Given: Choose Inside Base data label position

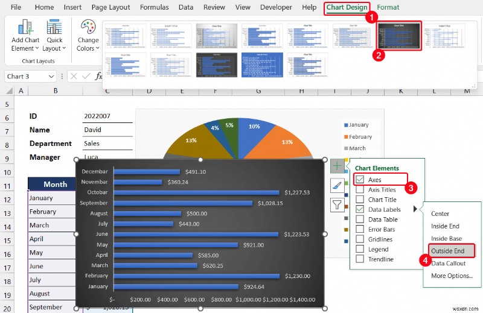Looking at the screenshot, I should 446,239.
